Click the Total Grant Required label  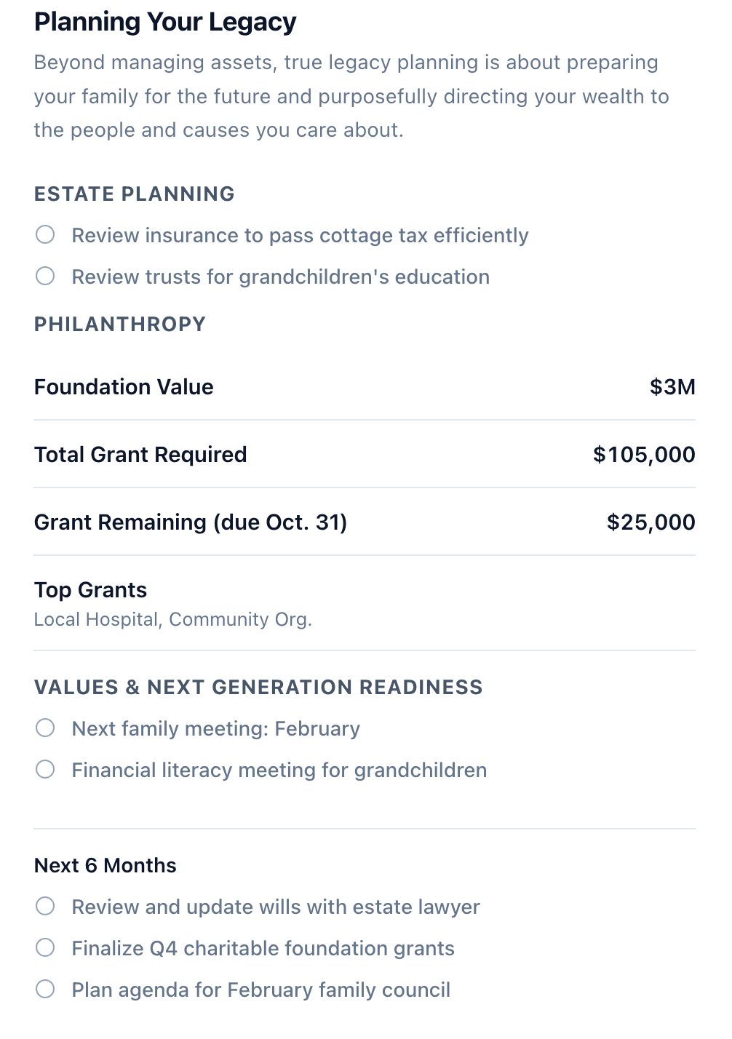pos(140,455)
